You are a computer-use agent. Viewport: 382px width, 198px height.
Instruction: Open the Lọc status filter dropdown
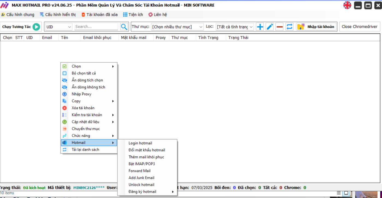[x=234, y=26]
